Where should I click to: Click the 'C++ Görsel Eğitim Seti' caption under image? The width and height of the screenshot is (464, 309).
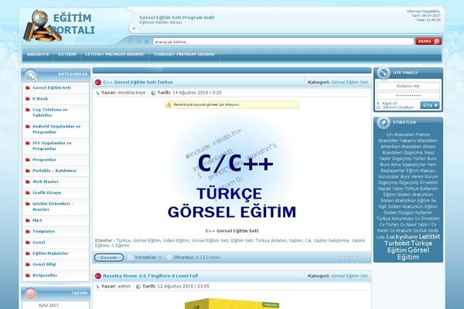pos(232,231)
